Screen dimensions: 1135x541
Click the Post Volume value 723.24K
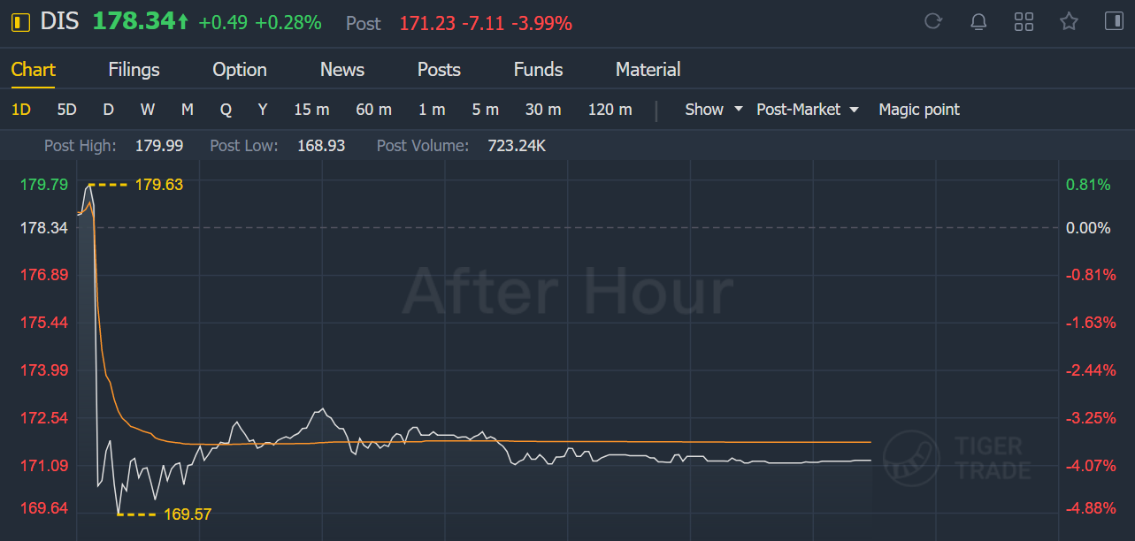coord(517,146)
